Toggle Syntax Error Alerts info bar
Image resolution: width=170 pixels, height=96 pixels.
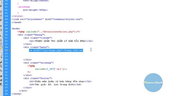point(1,48)
